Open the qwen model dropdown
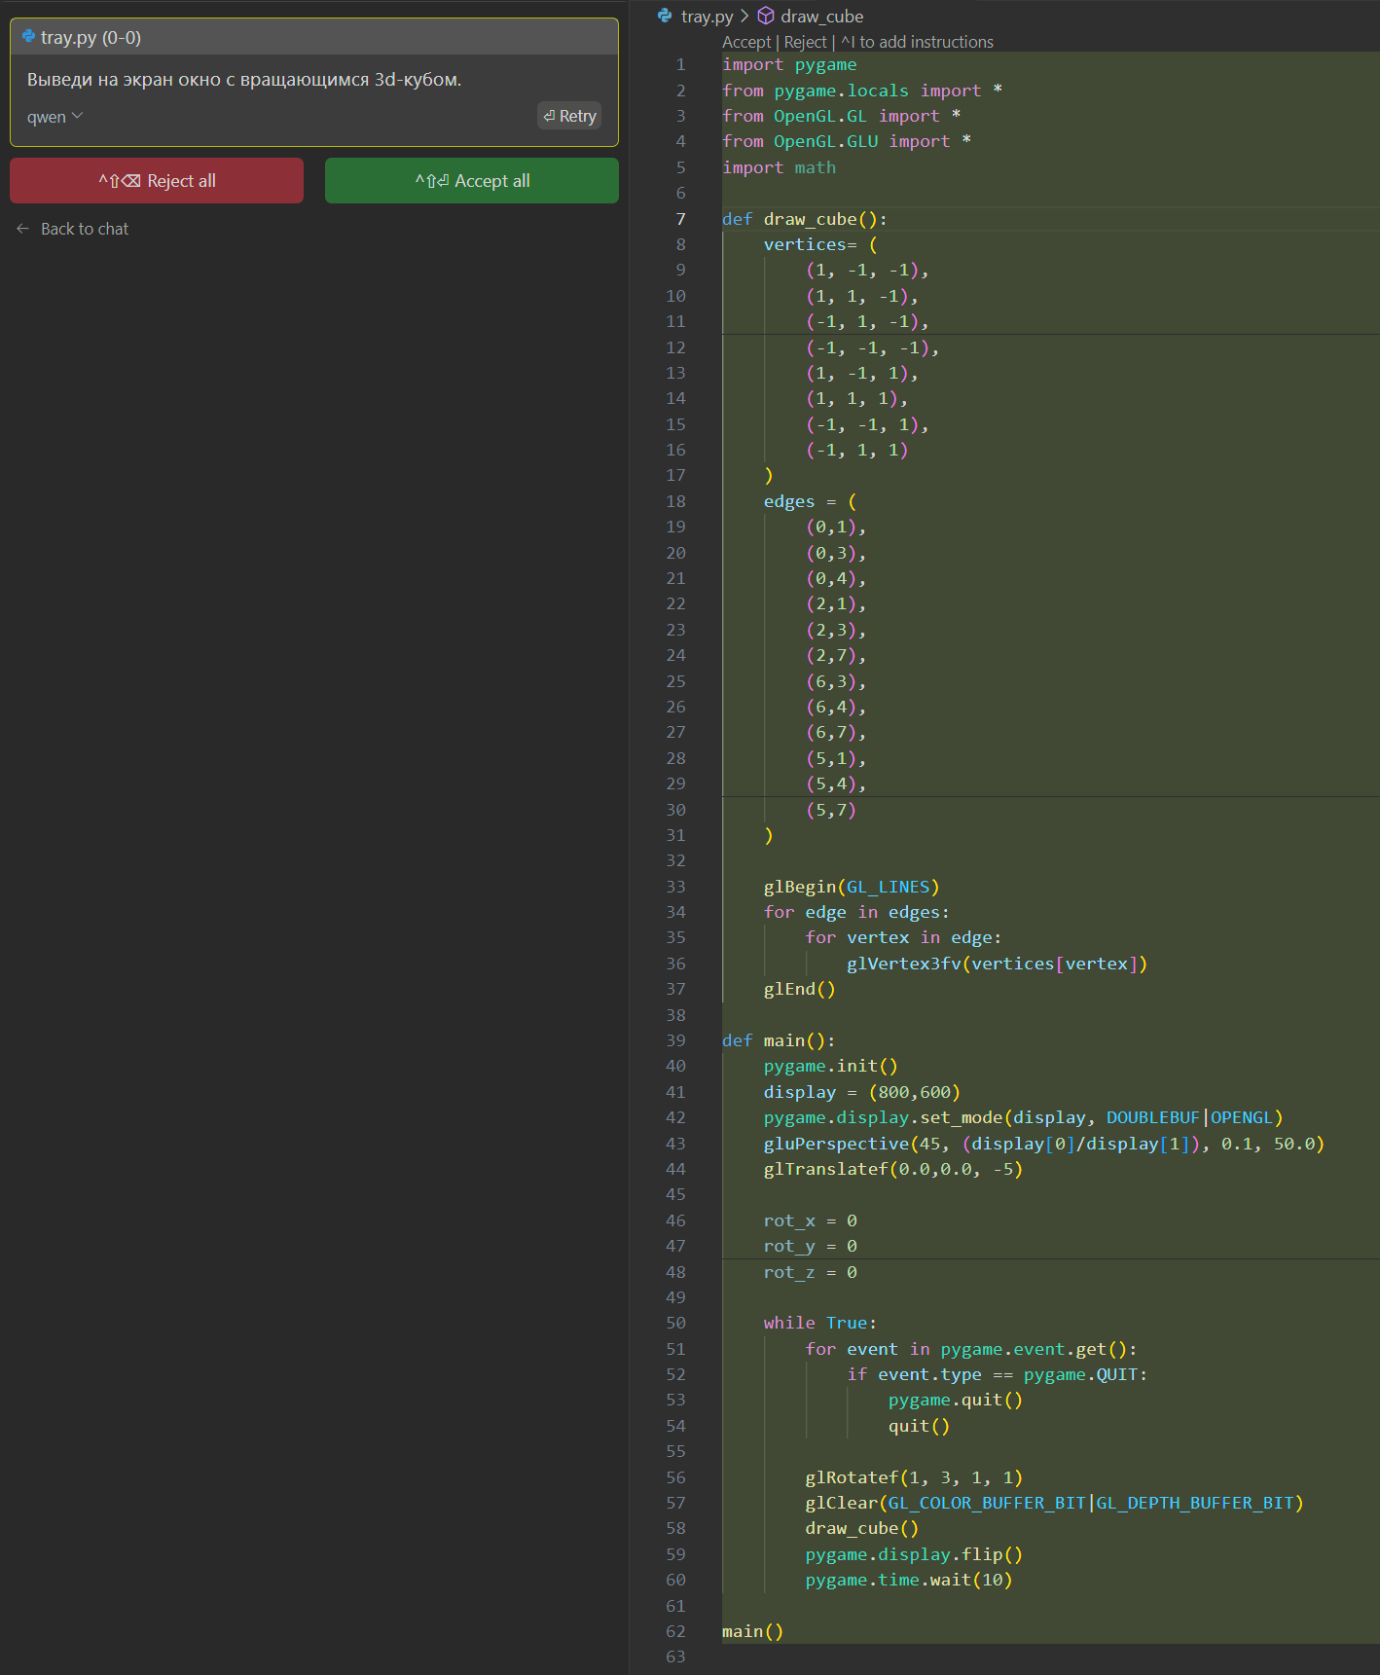Viewport: 1380px width, 1675px height. click(x=54, y=117)
